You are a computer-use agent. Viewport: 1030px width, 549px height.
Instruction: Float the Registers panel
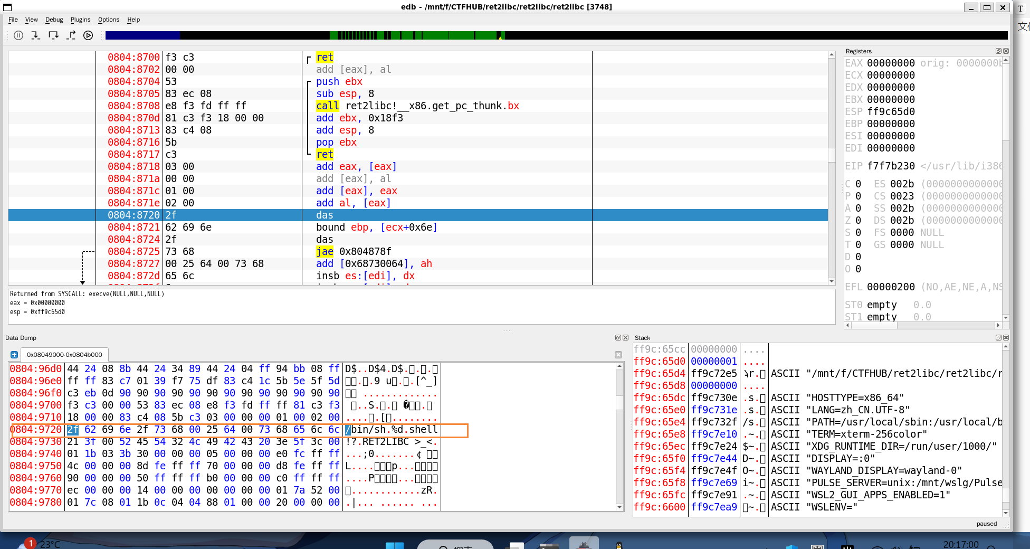tap(998, 51)
